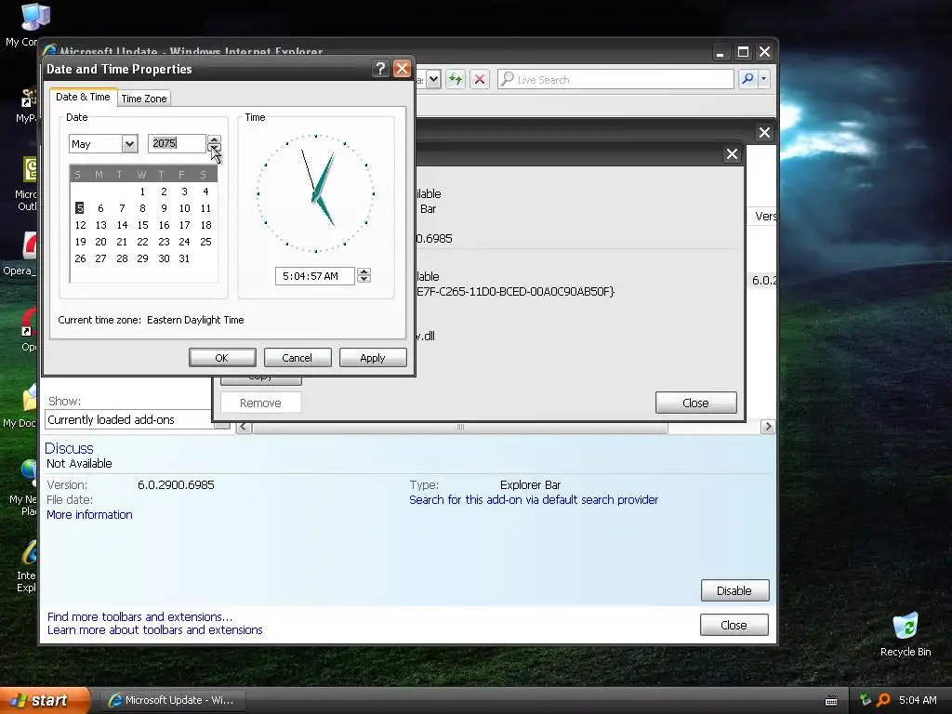The image size is (952, 714).
Task: Open the search options dropdown arrow
Action: point(764,79)
